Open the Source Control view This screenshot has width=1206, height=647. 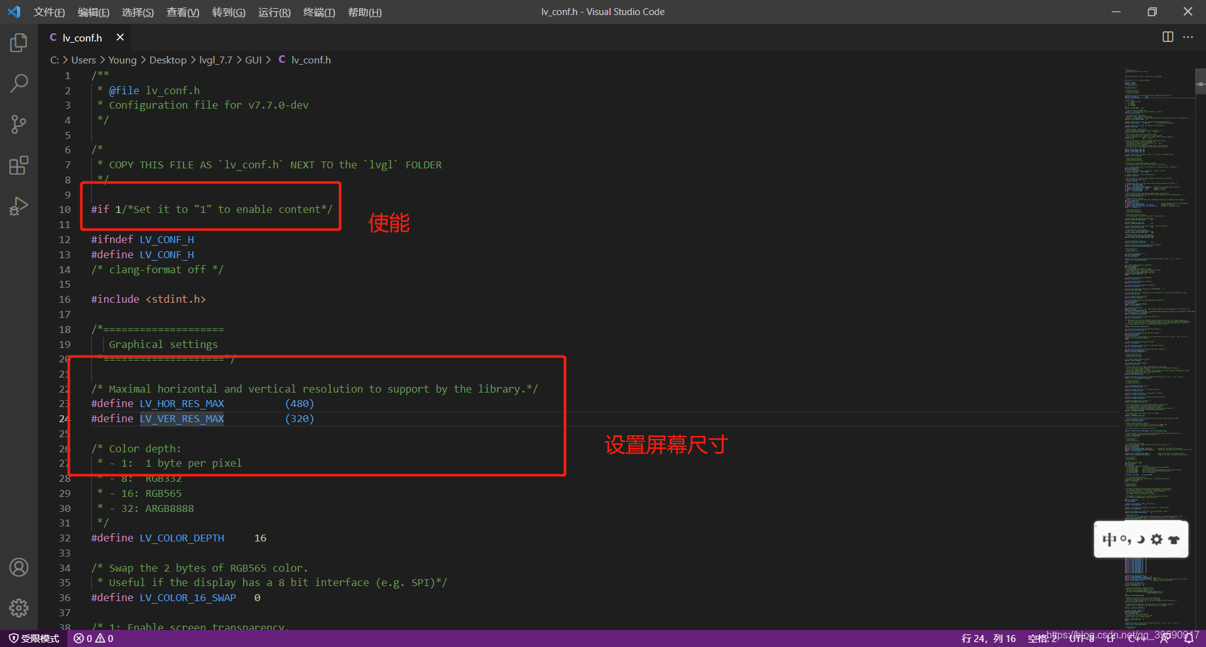point(19,124)
